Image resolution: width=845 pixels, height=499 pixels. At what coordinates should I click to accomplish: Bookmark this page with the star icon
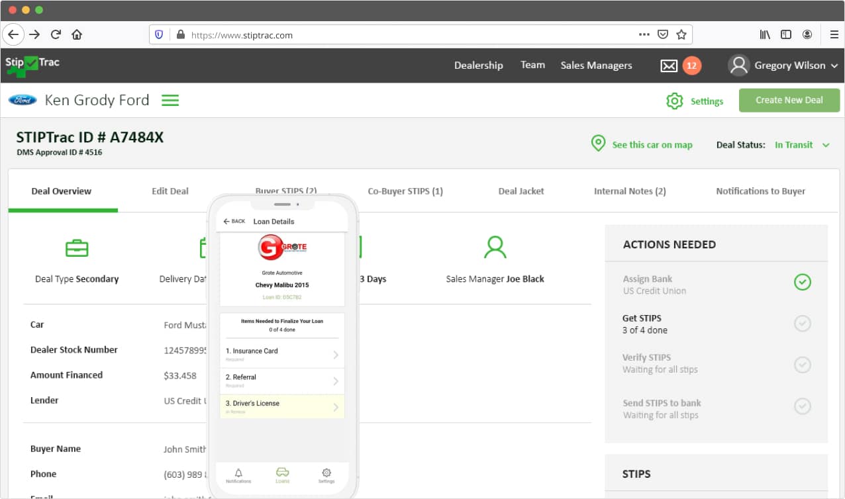tap(681, 34)
